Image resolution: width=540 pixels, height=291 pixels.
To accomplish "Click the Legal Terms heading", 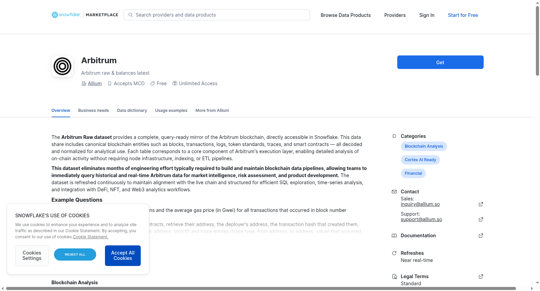I will point(414,276).
